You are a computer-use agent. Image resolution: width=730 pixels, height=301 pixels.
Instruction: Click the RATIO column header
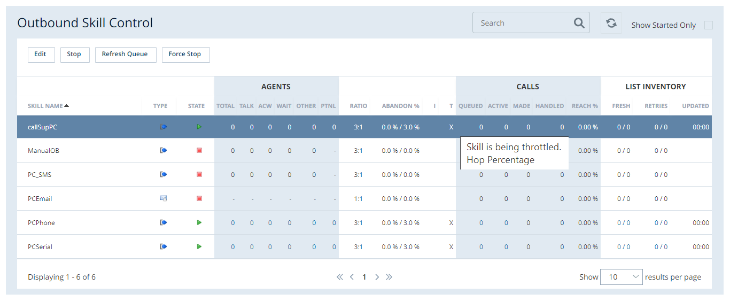tap(359, 106)
